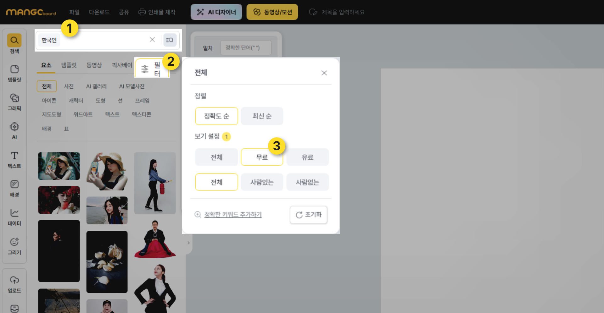The width and height of the screenshot is (604, 313).
Task: Clear the search field with X icon
Action: [152, 40]
